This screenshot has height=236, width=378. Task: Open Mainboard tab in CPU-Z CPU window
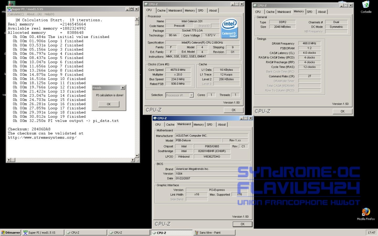[175, 10]
